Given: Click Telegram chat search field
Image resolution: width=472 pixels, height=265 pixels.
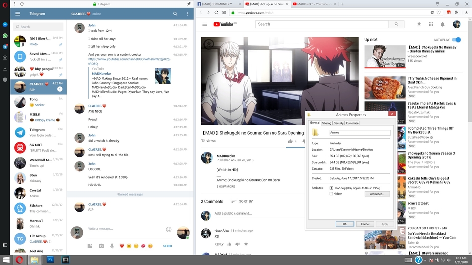Looking at the screenshot, I should [38, 27].
